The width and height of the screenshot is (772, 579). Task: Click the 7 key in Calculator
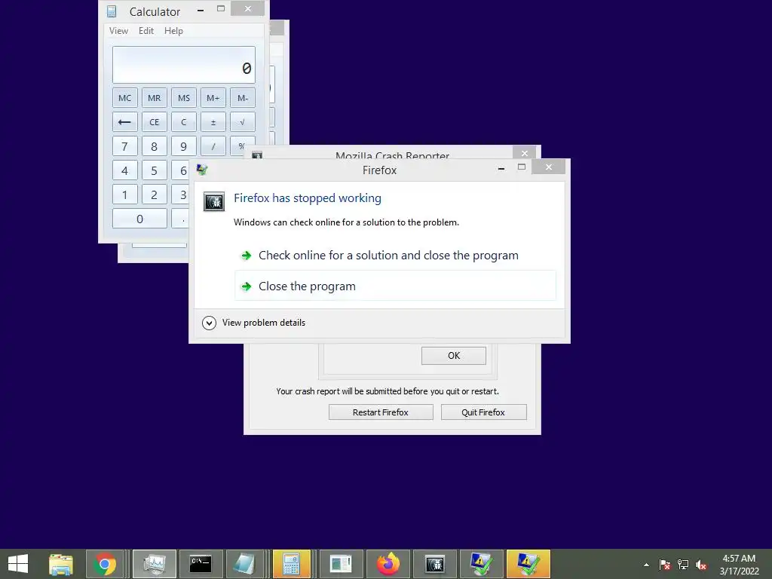pos(124,146)
